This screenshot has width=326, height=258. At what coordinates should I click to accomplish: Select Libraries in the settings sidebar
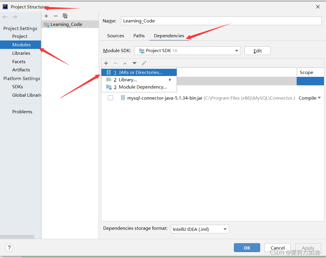[21, 53]
